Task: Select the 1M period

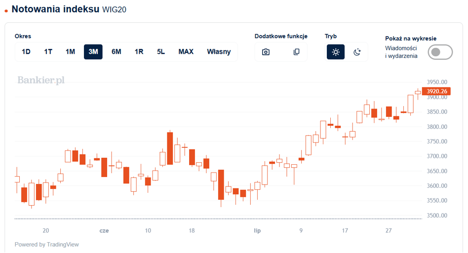Action: click(x=70, y=52)
